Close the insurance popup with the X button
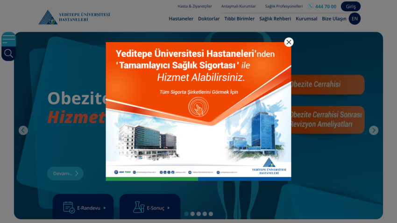 point(289,42)
